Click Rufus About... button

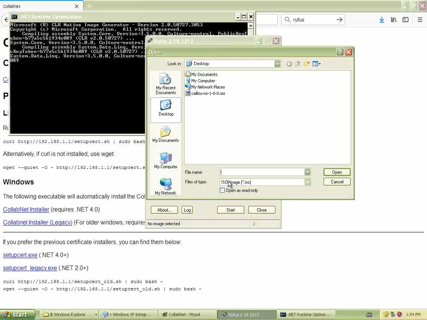pos(164,210)
